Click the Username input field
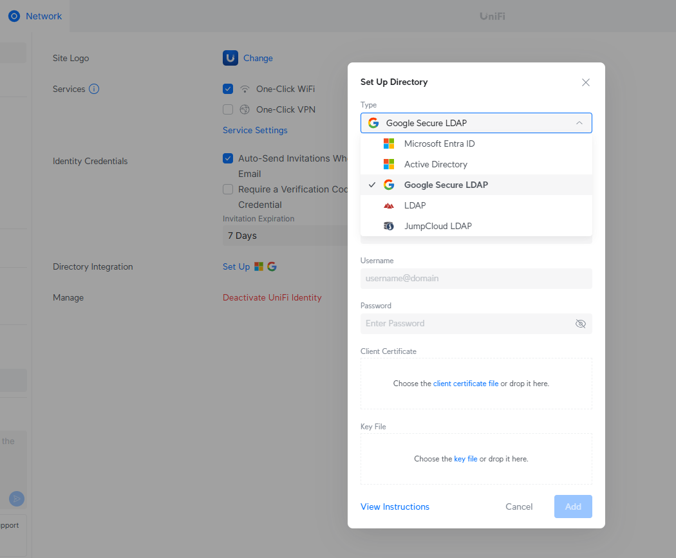The image size is (676, 558). (x=476, y=279)
